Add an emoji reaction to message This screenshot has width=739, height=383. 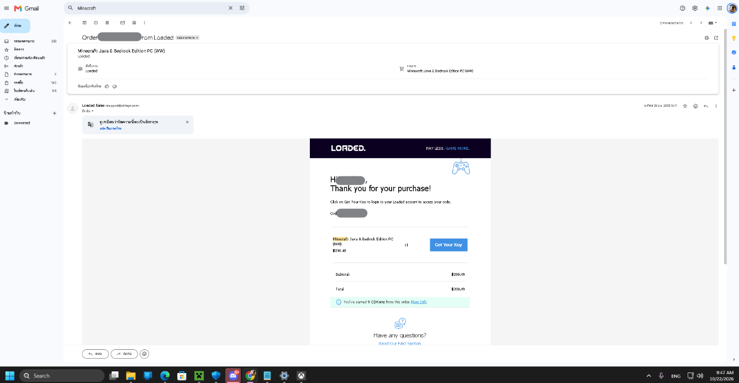click(695, 106)
